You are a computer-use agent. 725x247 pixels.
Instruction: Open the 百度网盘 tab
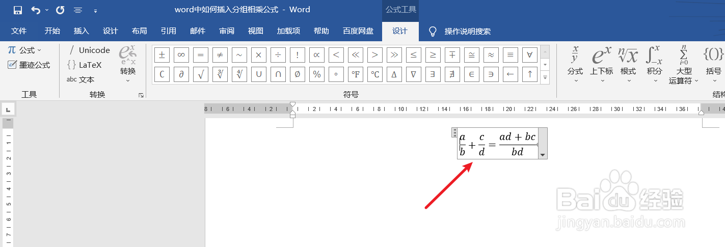tap(358, 31)
